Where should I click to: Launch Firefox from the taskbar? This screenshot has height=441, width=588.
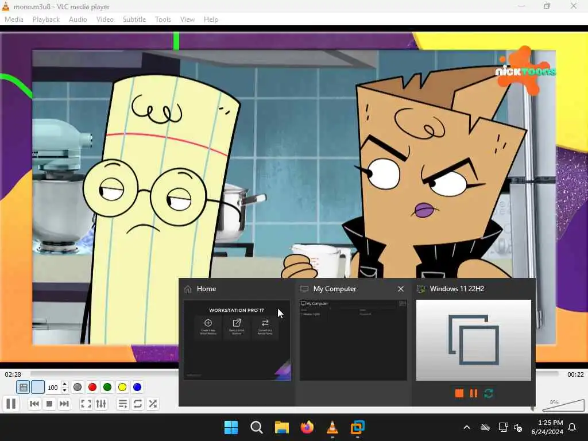(307, 427)
